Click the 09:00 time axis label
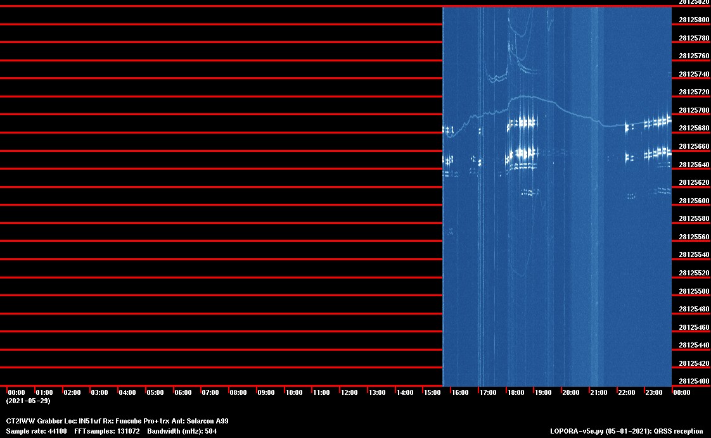 pos(266,392)
